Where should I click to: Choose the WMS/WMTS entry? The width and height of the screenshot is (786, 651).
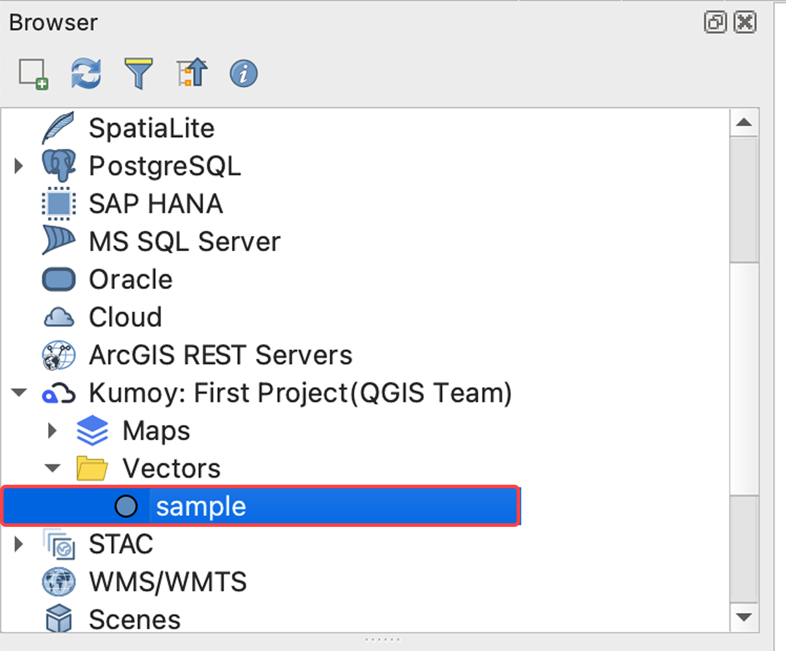[x=168, y=582]
